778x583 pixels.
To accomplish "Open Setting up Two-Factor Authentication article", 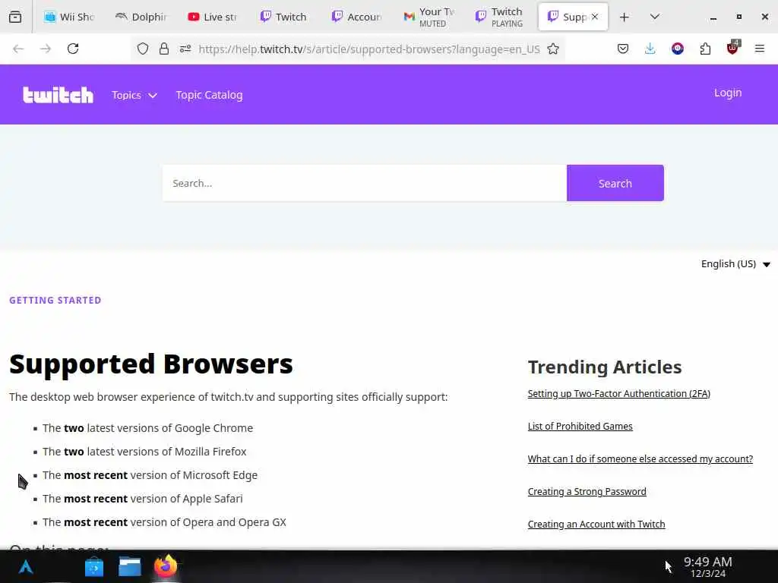I will tap(618, 394).
